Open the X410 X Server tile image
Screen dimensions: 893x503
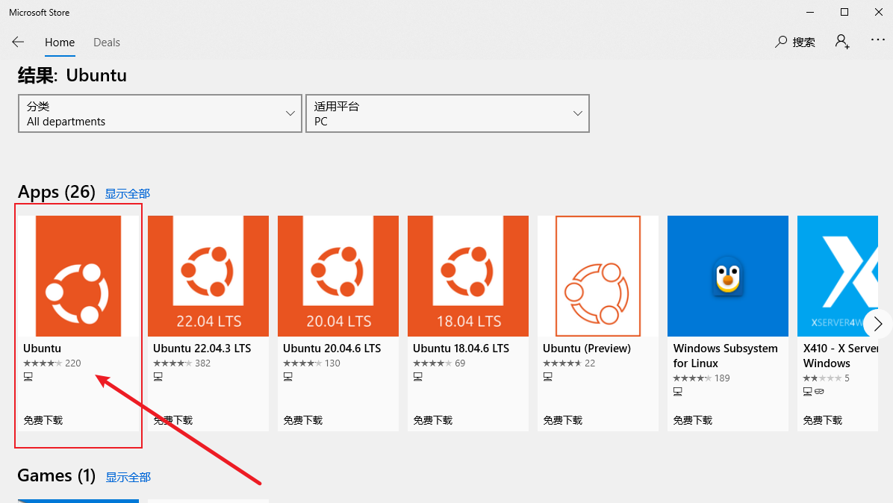coord(838,276)
